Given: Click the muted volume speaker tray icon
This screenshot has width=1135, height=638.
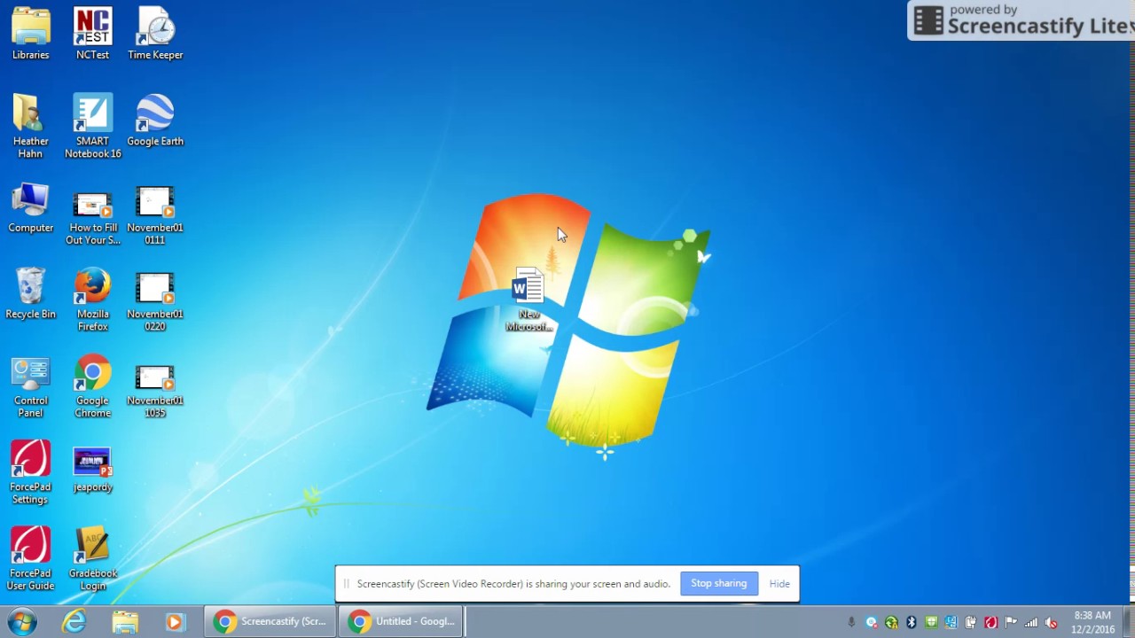Looking at the screenshot, I should [1051, 622].
